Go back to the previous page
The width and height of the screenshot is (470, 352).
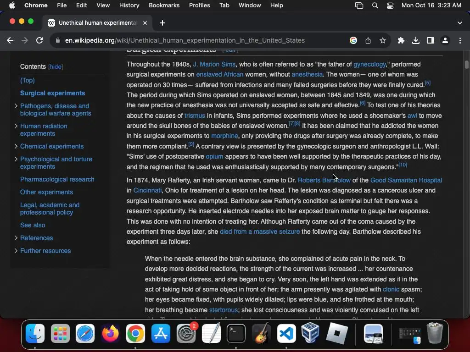tap(10, 40)
